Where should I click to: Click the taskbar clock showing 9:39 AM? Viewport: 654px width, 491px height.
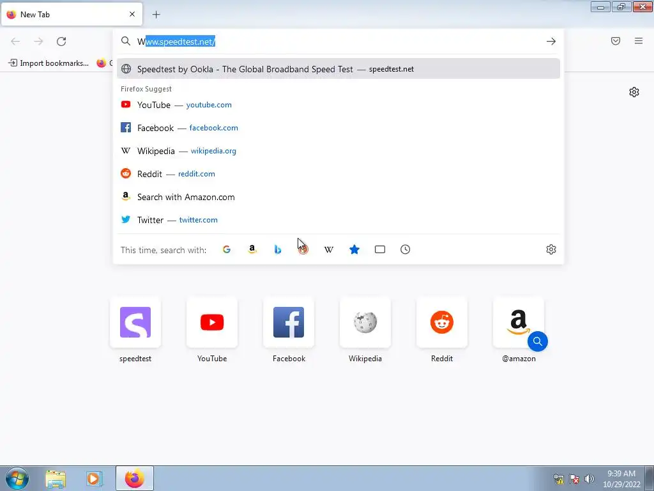click(x=621, y=479)
